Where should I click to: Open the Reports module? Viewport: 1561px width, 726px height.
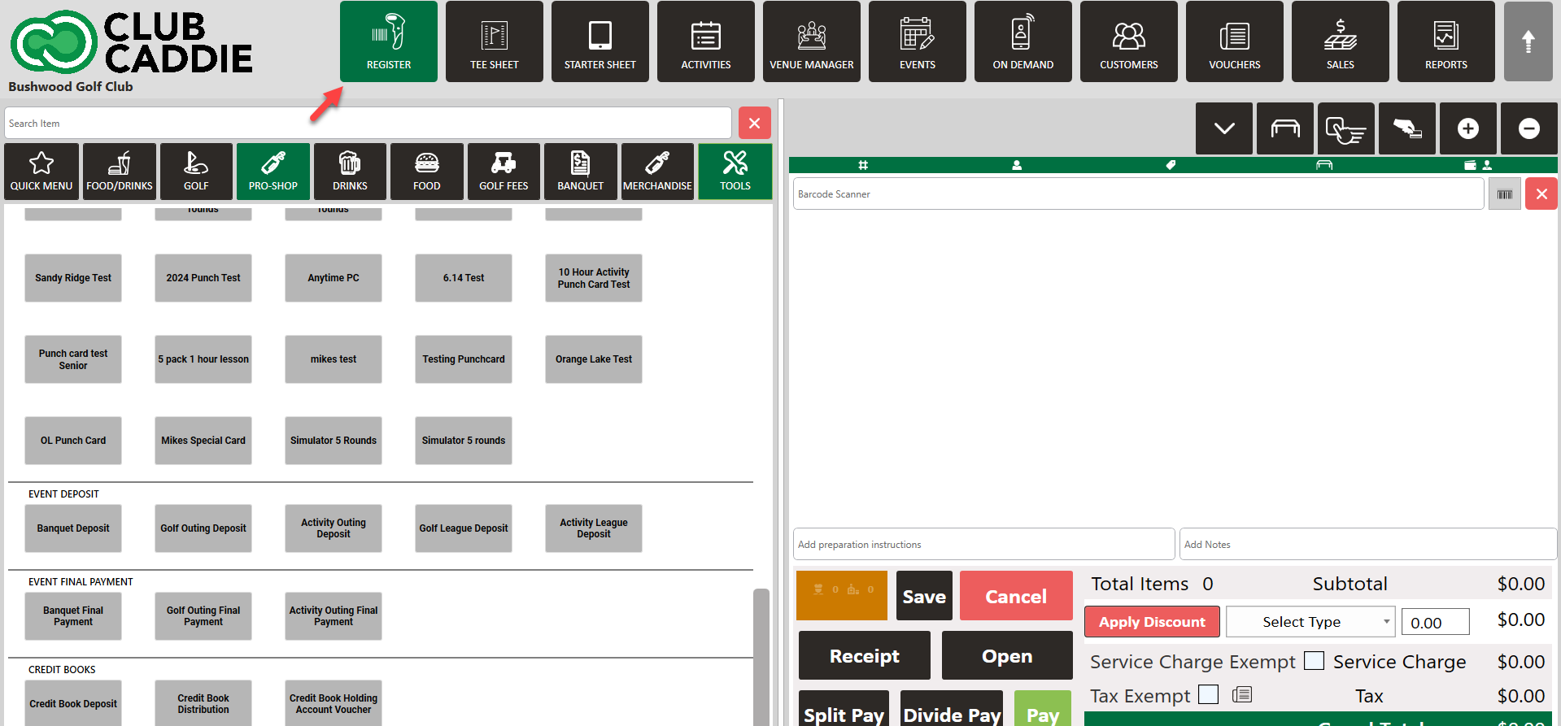pyautogui.click(x=1445, y=41)
